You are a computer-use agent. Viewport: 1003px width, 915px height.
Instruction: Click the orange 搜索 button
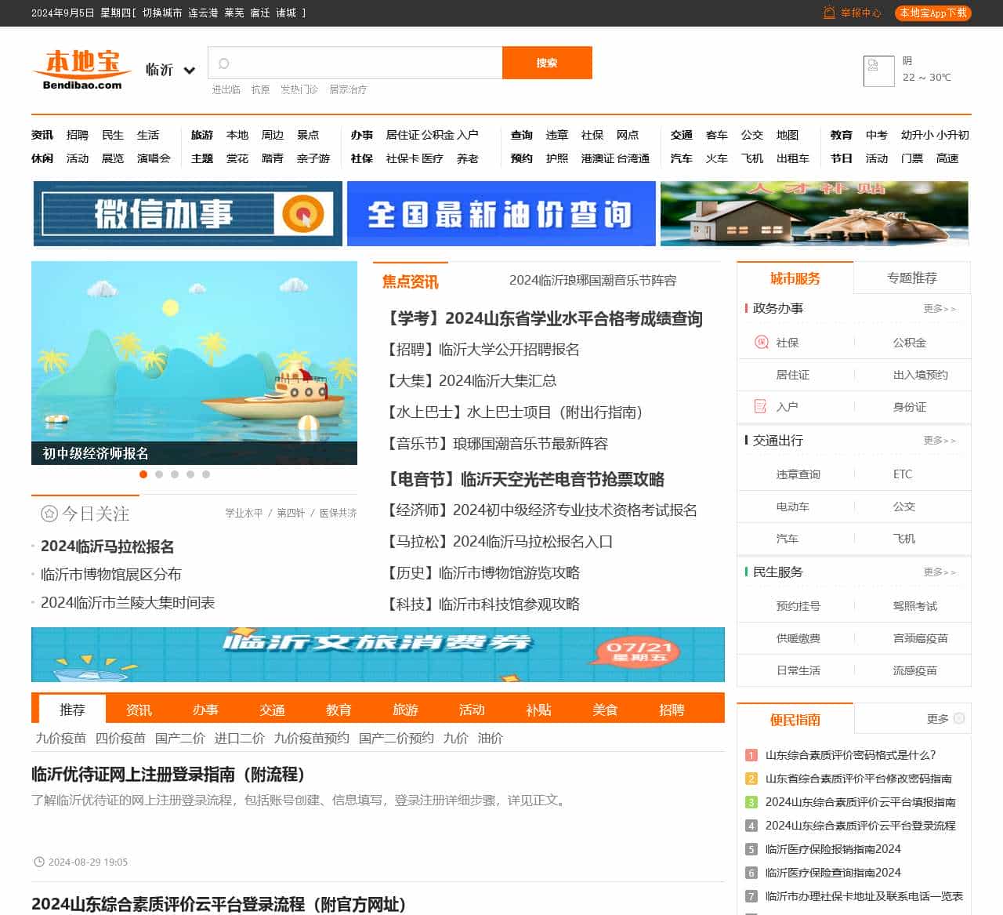pos(547,63)
